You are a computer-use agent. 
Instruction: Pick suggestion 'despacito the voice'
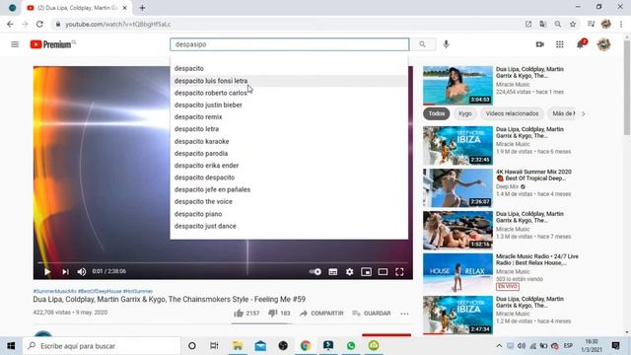pyautogui.click(x=289, y=201)
